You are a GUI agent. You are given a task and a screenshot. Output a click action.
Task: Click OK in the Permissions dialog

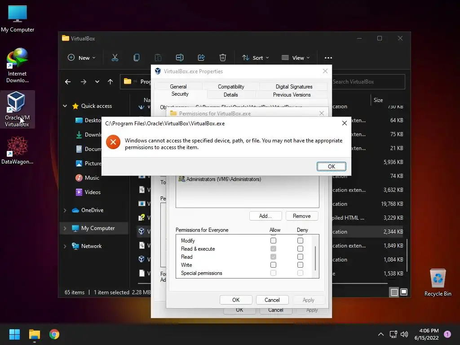click(x=236, y=300)
